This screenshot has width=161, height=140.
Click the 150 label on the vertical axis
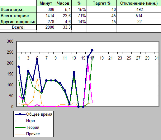[10, 74]
